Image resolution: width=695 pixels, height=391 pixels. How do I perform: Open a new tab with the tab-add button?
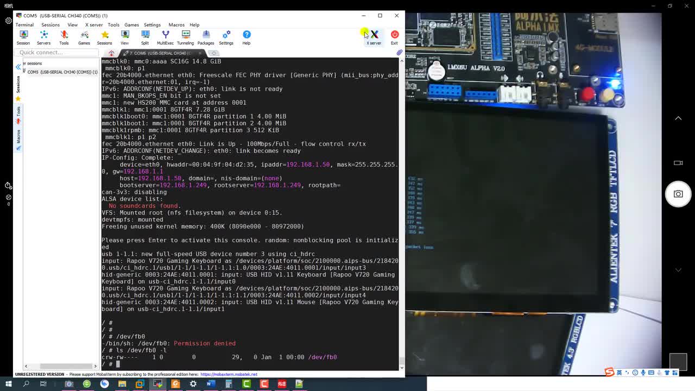(x=214, y=53)
